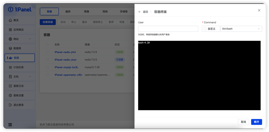Toggle the 自定义 command checkbox

coord(205,29)
